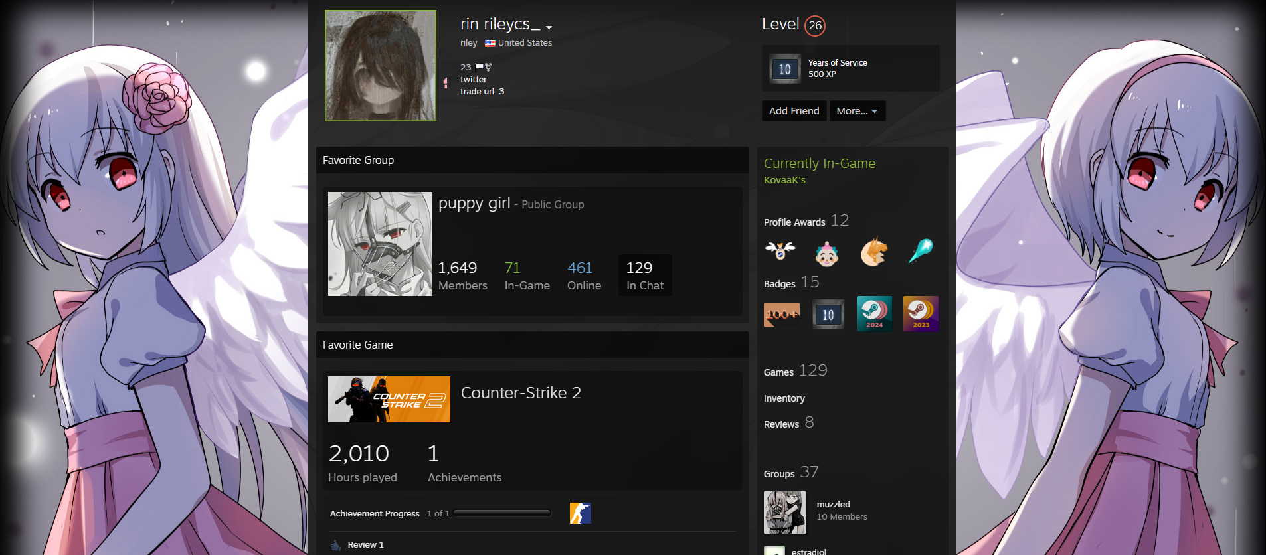
Task: Open the Years of Service badge icon
Action: pos(785,68)
